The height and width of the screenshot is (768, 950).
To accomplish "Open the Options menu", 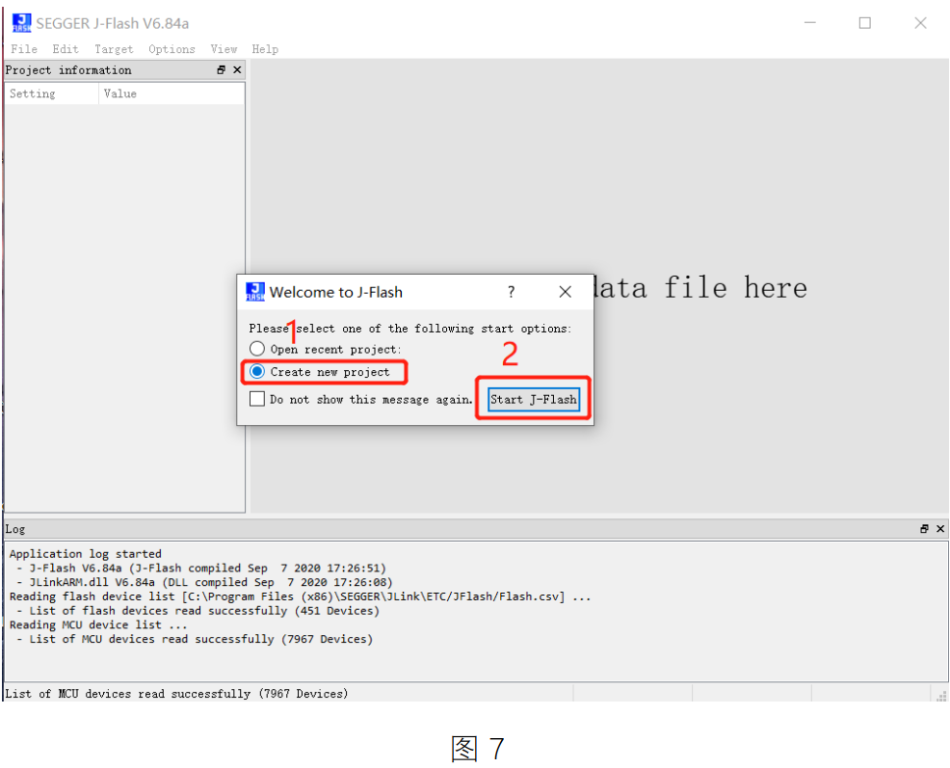I will pyautogui.click(x=172, y=49).
